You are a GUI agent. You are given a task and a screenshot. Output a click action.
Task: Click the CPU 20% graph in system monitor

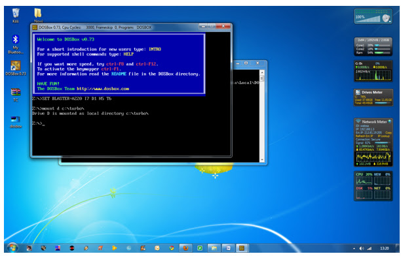tap(364, 181)
